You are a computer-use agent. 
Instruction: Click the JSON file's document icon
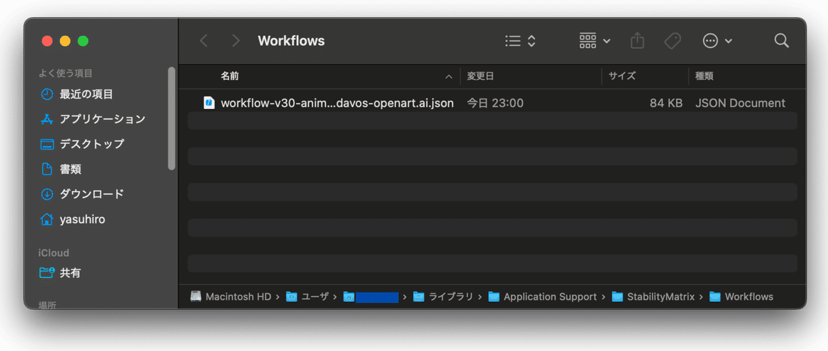click(x=209, y=103)
